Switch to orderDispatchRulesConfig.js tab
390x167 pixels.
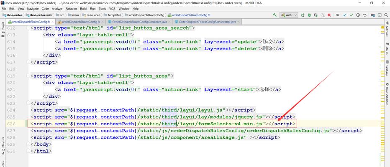pos(81,22)
